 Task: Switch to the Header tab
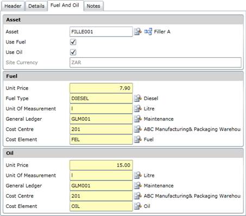(x=13, y=6)
